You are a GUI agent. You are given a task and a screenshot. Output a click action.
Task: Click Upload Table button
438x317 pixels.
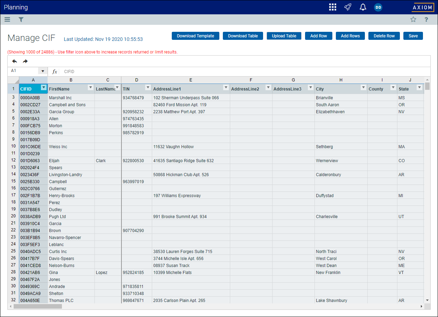(x=284, y=36)
